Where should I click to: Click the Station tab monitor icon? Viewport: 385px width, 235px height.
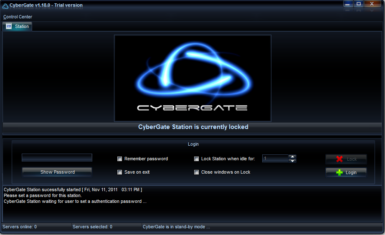[9, 26]
